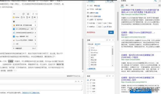
Task: Click the eye icon beside 可见性
Action: [88, 9]
